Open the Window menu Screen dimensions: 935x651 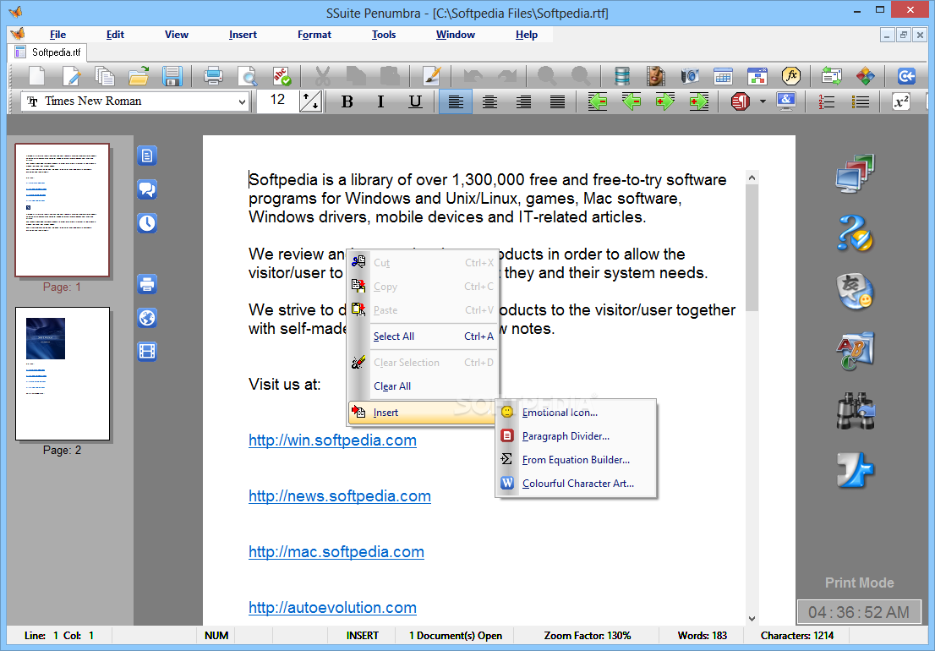pos(455,35)
